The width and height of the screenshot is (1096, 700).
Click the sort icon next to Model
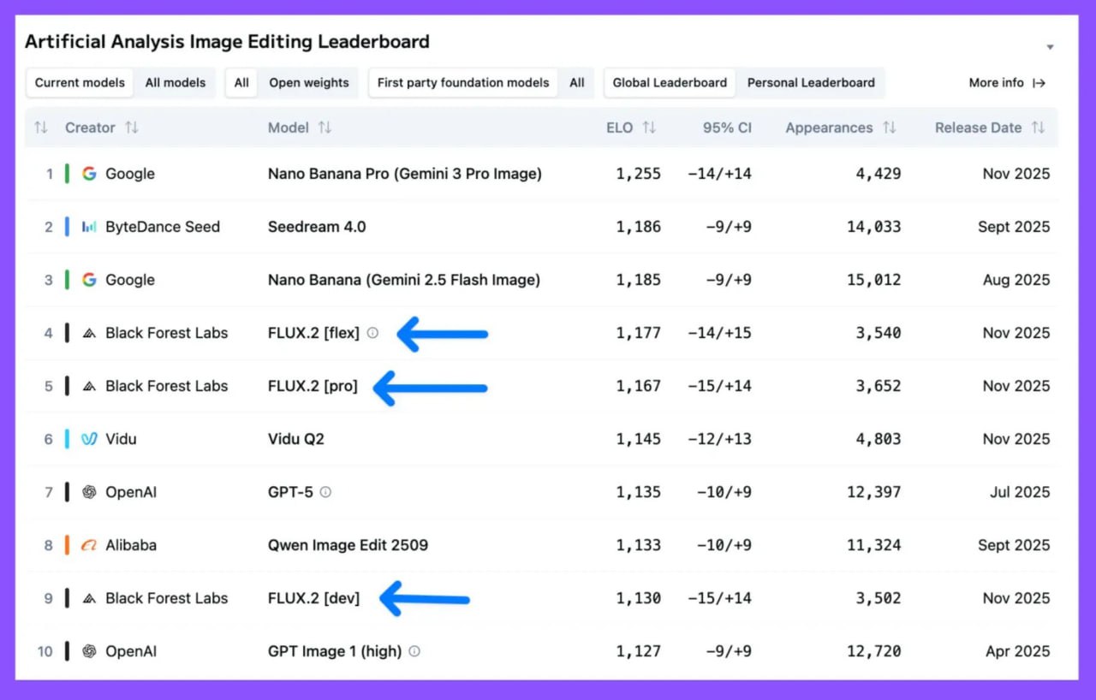coord(325,128)
